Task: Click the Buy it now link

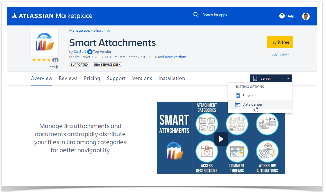Action: point(280,54)
